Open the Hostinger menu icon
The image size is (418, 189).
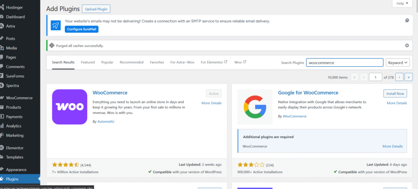[x=1, y=7]
